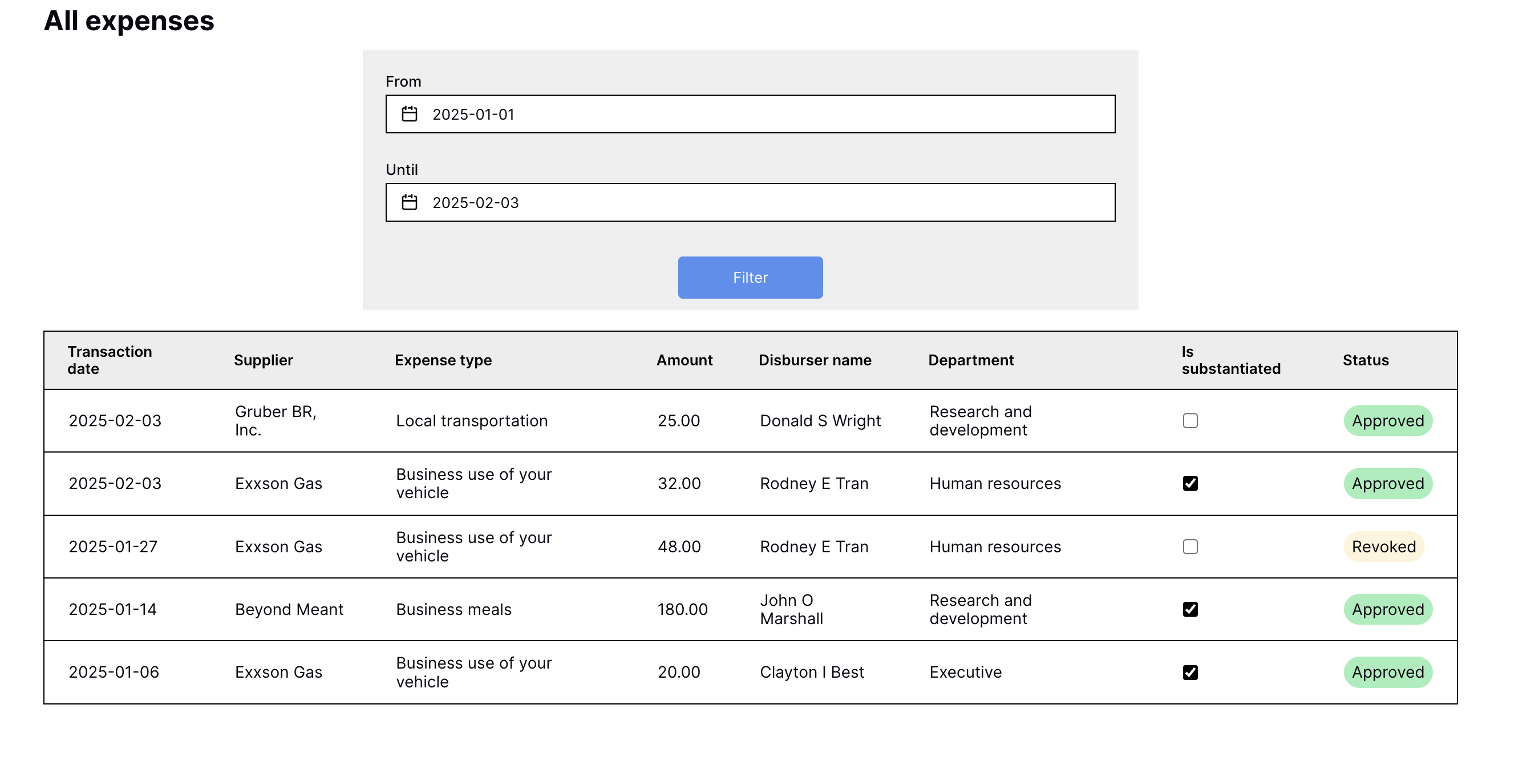Click the calendar icon in the From field

tap(409, 114)
